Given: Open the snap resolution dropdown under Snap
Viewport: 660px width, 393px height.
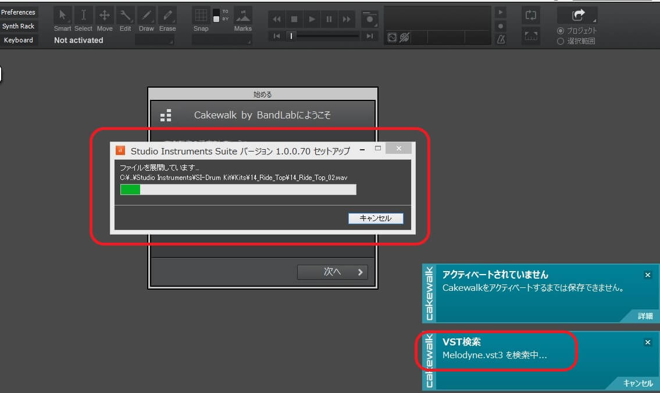Looking at the screenshot, I should click(x=222, y=41).
